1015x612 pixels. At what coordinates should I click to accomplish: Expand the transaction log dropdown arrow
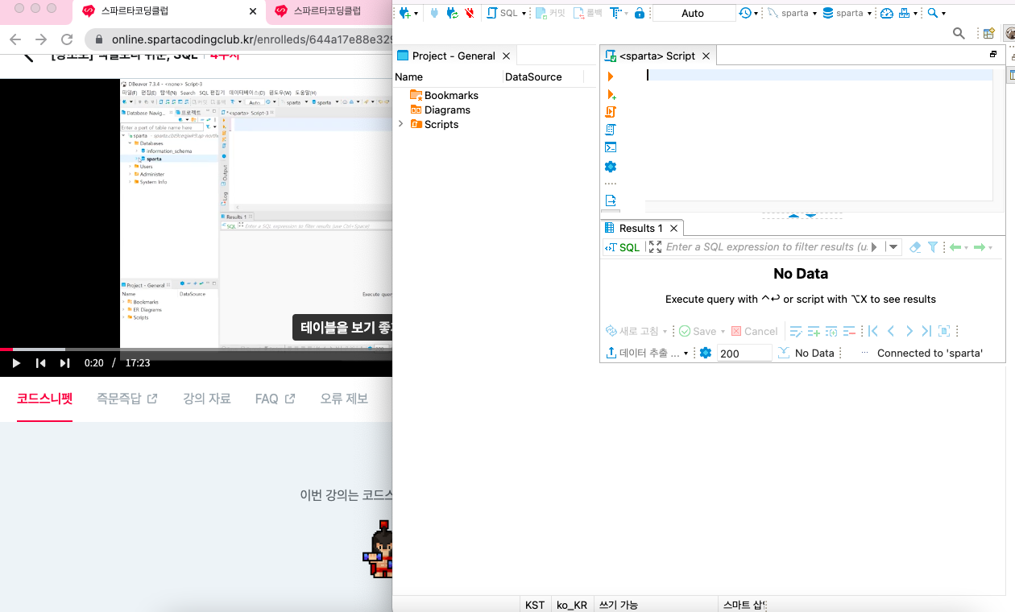pos(756,14)
